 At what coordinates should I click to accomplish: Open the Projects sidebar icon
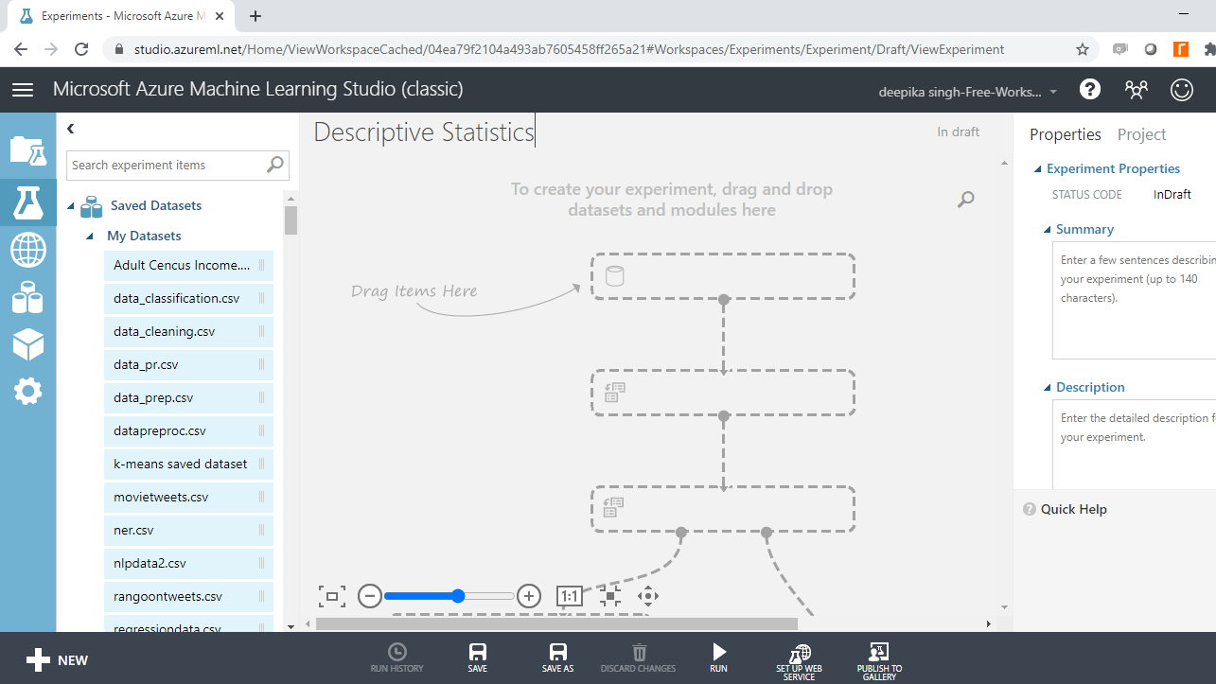[x=27, y=150]
